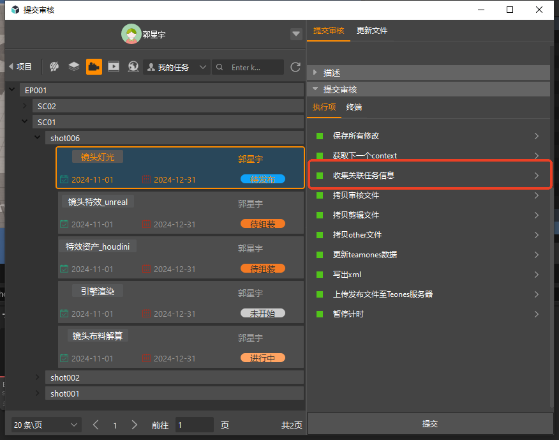This screenshot has width=559, height=440.
Task: Select the layers stack icon
Action: (x=74, y=66)
